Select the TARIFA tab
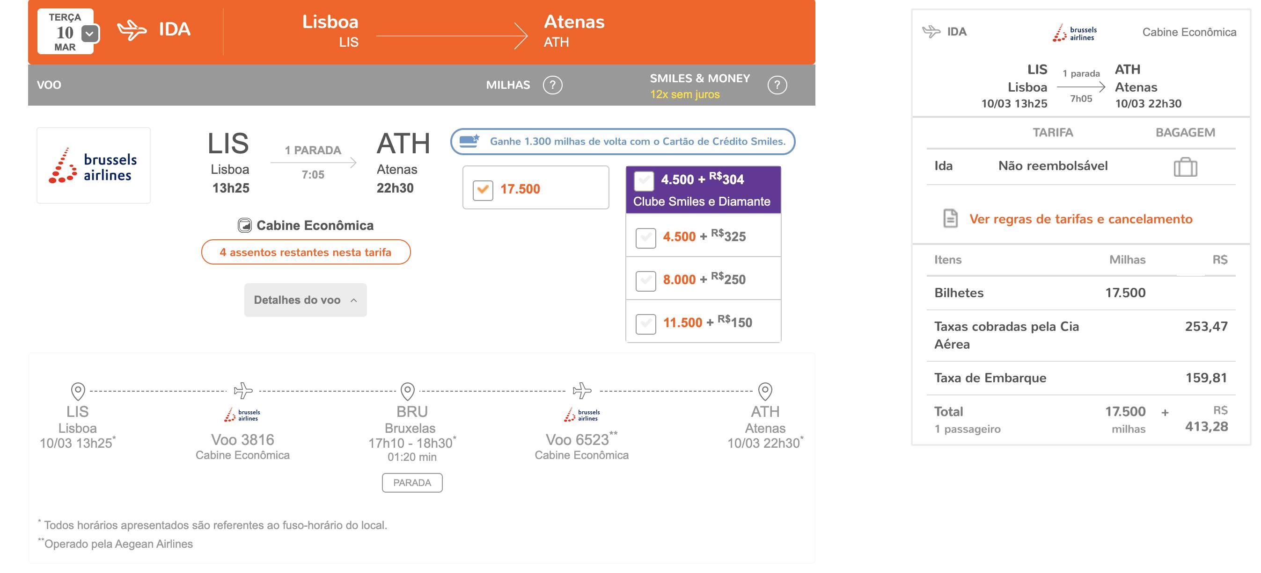This screenshot has height=573, width=1261. tap(1052, 132)
